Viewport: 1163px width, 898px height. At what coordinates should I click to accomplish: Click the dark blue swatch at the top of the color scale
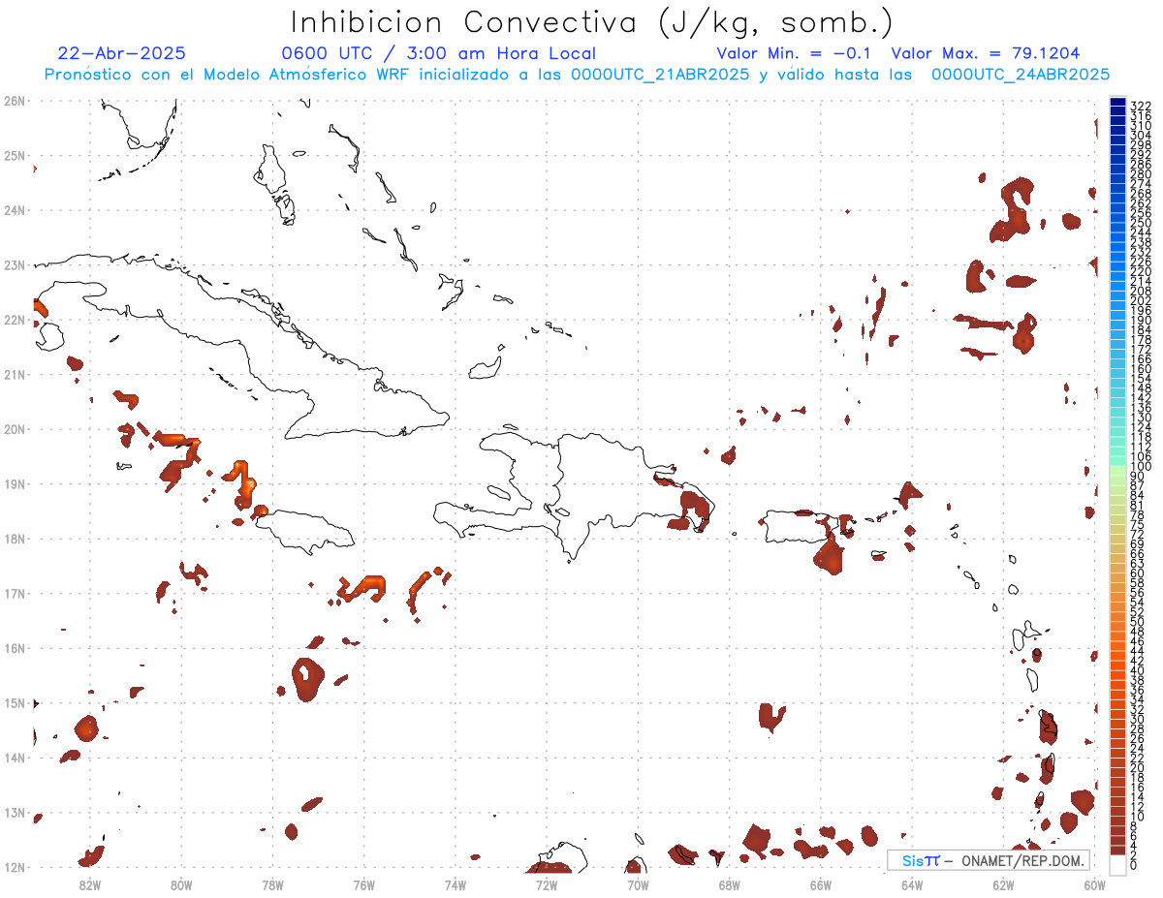pyautogui.click(x=1117, y=102)
